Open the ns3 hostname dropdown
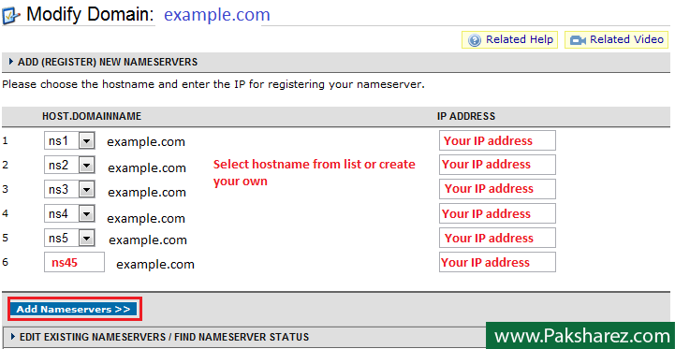Viewport: 675px width, 349px height. (86, 189)
